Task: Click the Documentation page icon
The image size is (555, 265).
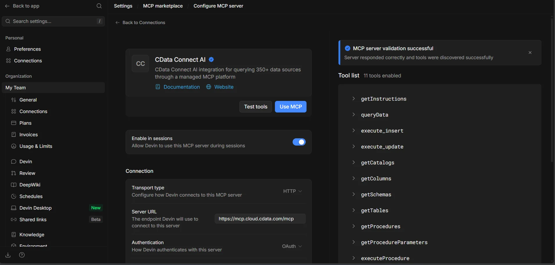Action: tap(158, 87)
